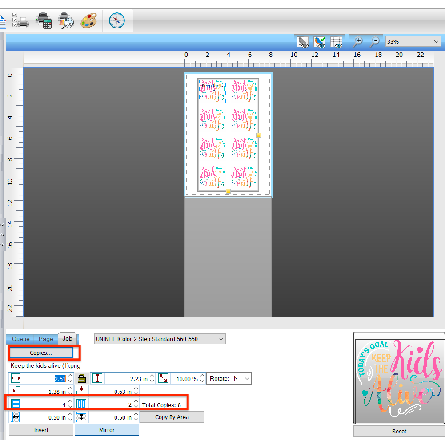This screenshot has width=445, height=440.
Task: Toggle grayscale preview with the gray bird icon
Action: pos(303,41)
